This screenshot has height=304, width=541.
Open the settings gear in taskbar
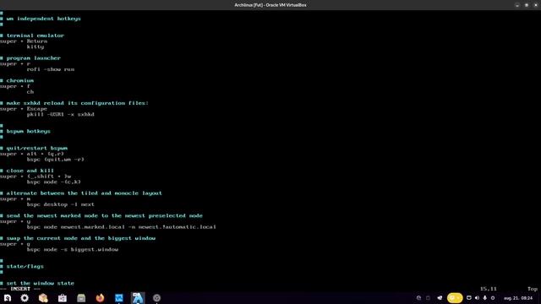tap(25, 298)
